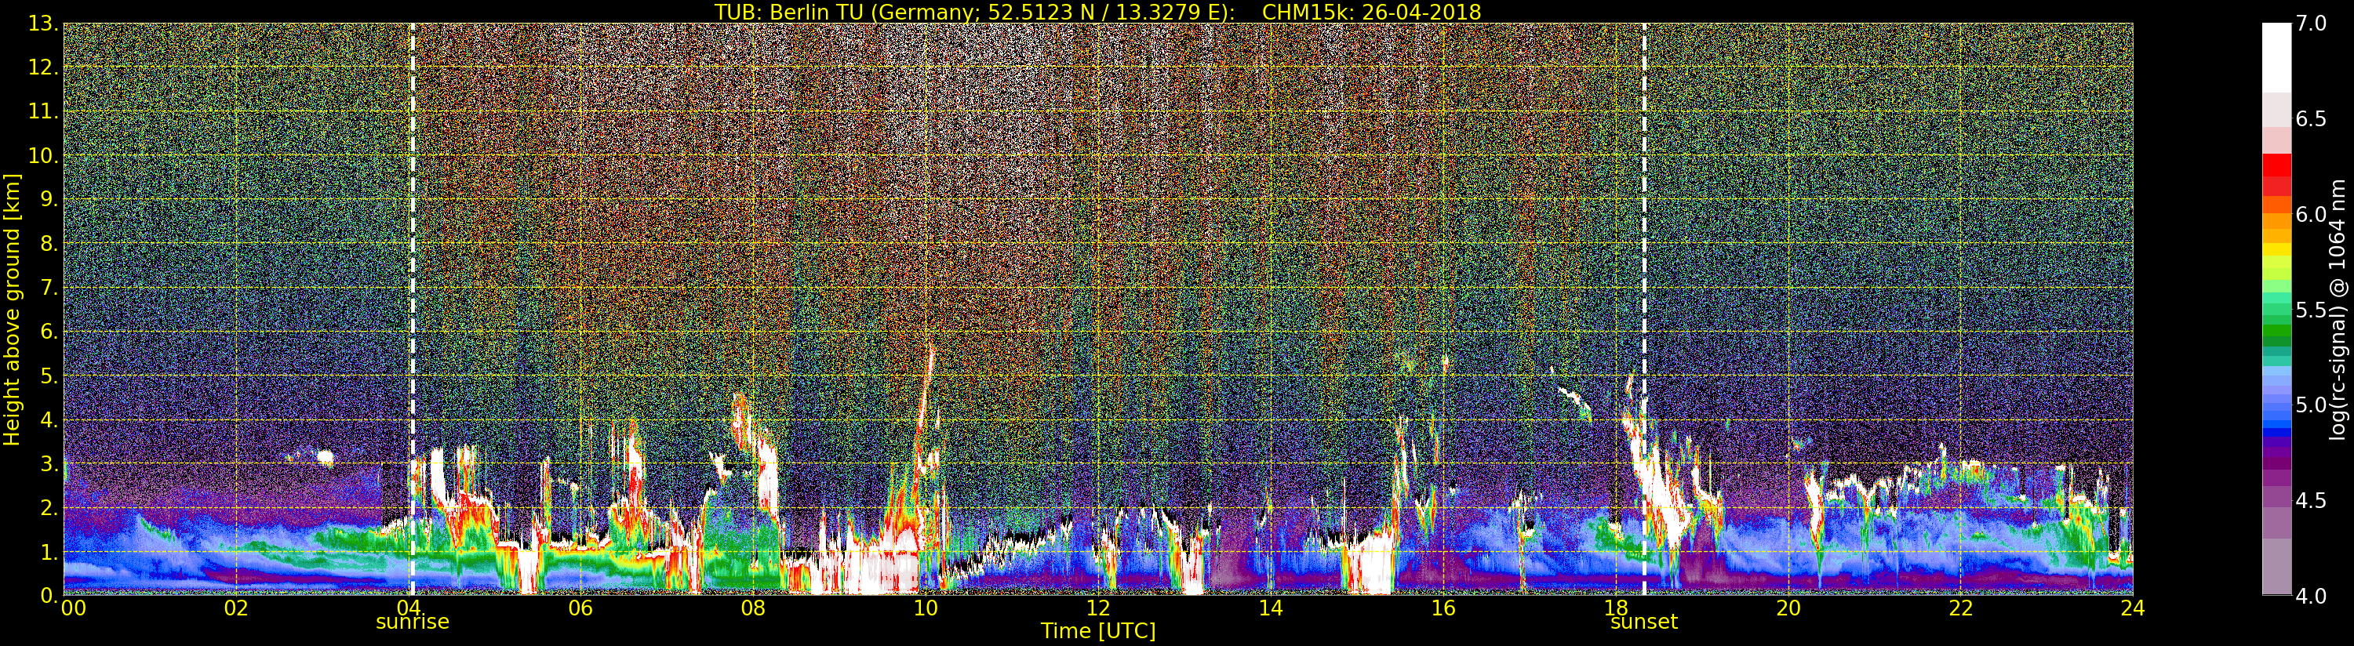
Task: Click the tall red cloud streak near 10 UTC
Action: (925, 402)
